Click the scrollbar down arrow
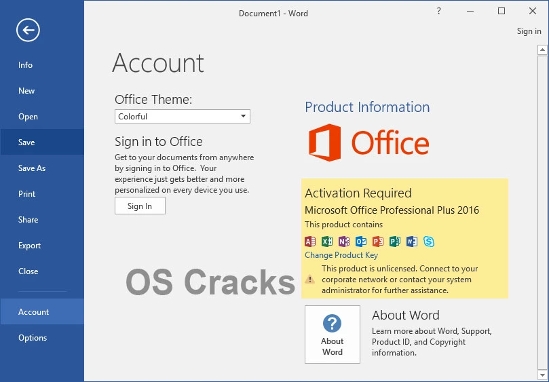 [542, 375]
